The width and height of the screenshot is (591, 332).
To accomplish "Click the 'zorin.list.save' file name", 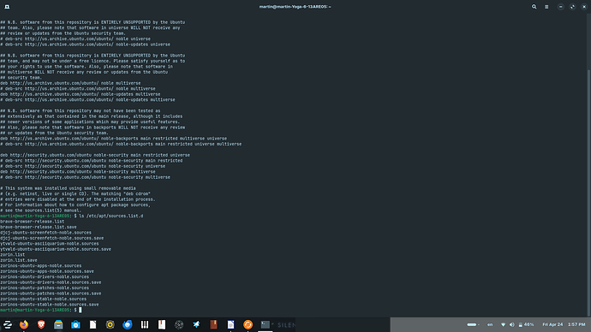I will [19, 260].
